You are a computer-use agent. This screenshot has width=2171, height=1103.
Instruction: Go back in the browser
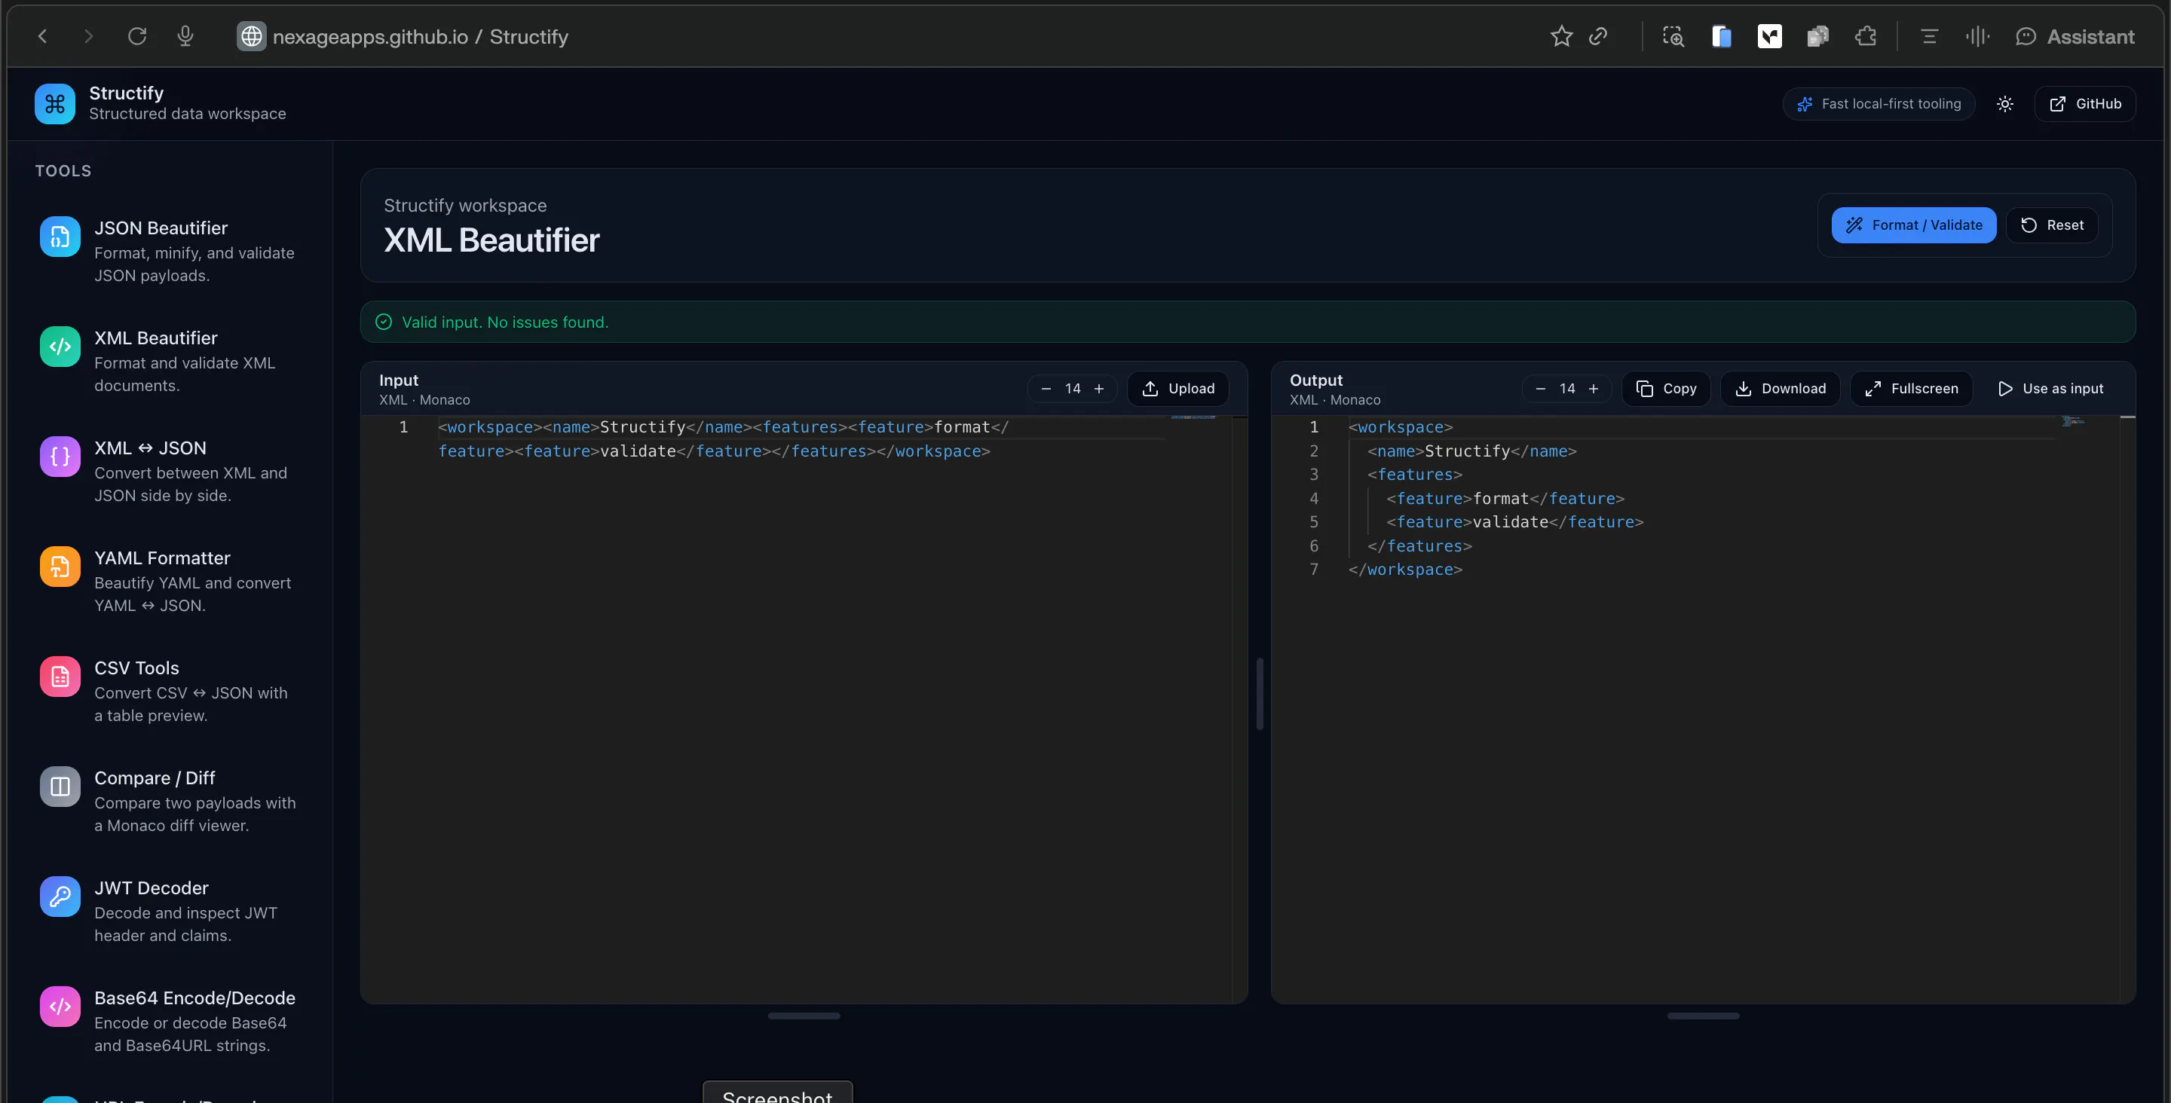[x=43, y=36]
